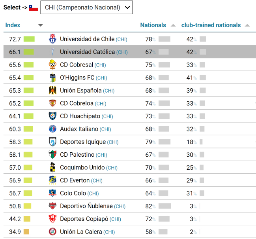256x239 pixels.
Task: Open the Deportes Iquique team link
Action: 83,142
